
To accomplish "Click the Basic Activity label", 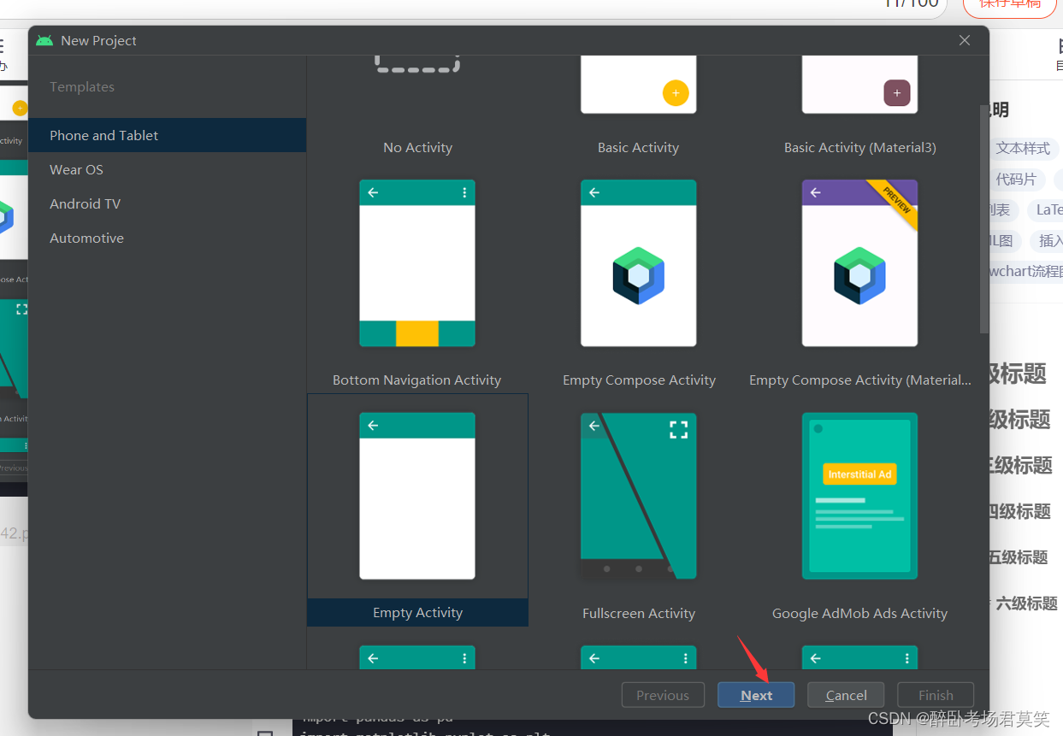I will 638,147.
